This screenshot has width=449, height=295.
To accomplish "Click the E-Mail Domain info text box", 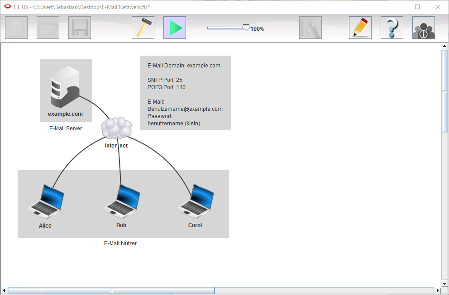I will click(x=185, y=93).
